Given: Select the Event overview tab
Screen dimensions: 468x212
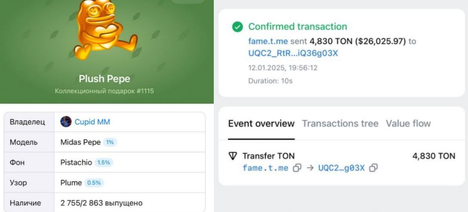Looking at the screenshot, I should 261,123.
